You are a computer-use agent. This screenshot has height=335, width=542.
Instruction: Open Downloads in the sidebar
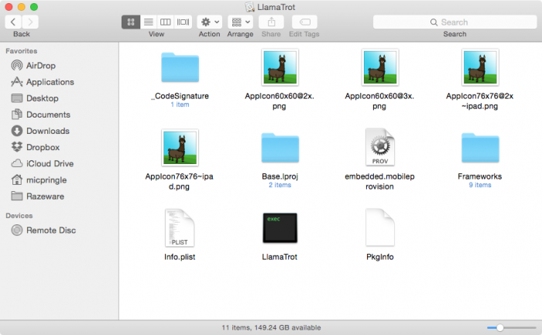pos(40,131)
